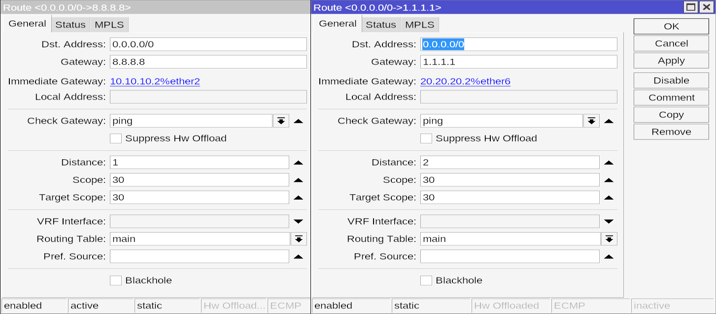This screenshot has height=314, width=716.
Task: Click Pref. Source field in 1.1.1.1 route
Action: coord(510,256)
